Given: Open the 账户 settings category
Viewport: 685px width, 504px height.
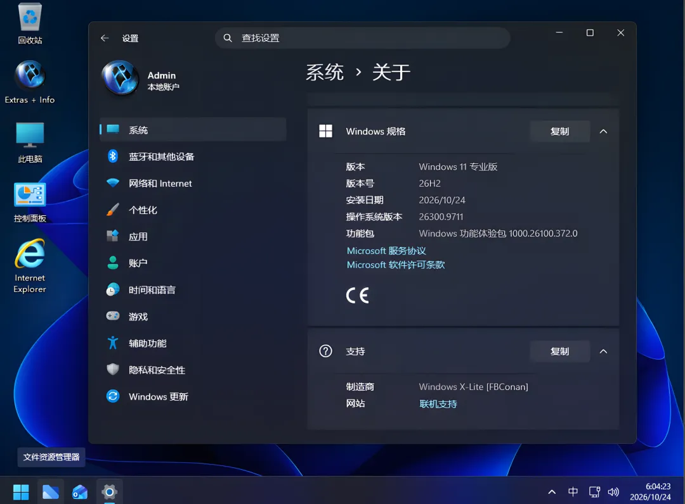Looking at the screenshot, I should pyautogui.click(x=193, y=263).
